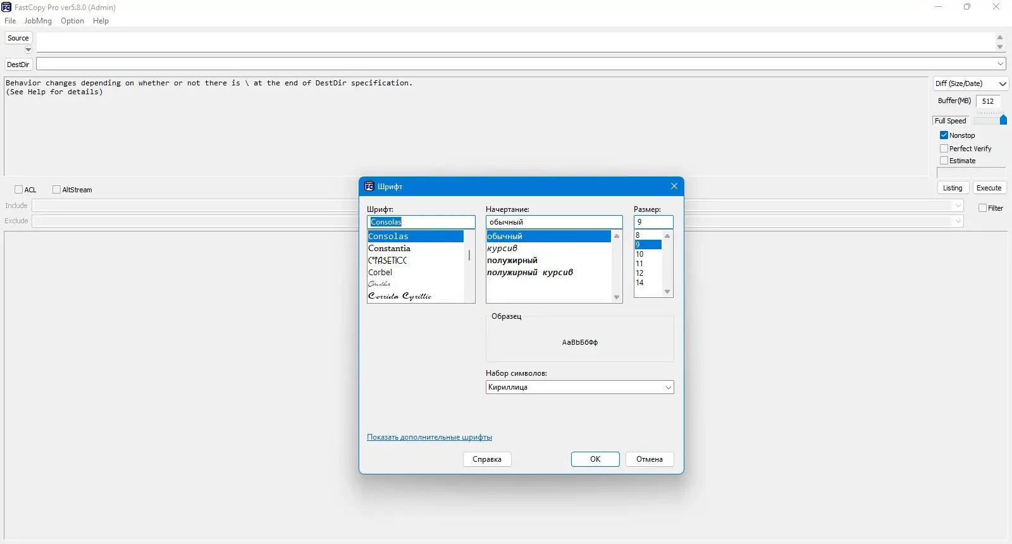
Task: Select обычный style in the list
Action: pos(548,237)
